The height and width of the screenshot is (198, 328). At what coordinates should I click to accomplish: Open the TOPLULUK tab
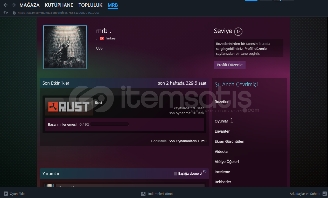click(90, 5)
